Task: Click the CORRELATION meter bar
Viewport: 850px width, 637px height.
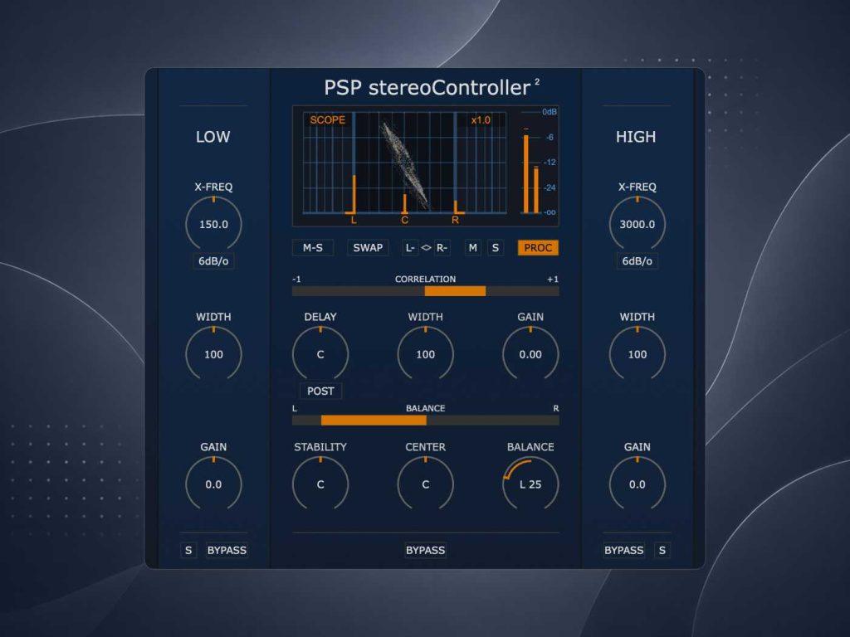Action: click(x=426, y=291)
